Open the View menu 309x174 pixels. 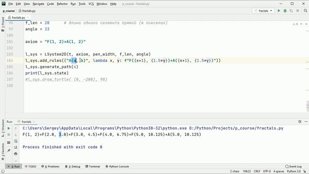[27, 4]
